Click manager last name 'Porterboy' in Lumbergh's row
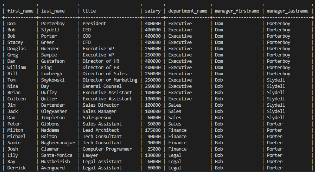Viewport: 315px width, 172px height. [278, 73]
